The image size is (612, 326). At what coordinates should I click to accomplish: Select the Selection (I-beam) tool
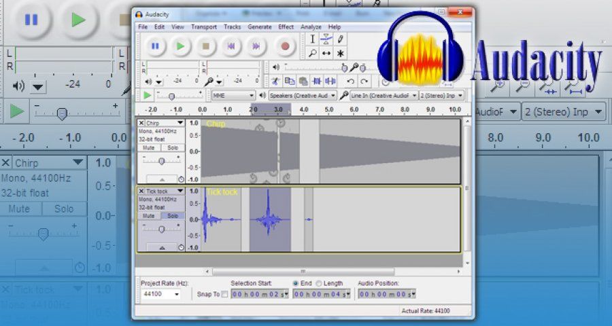tap(312, 39)
